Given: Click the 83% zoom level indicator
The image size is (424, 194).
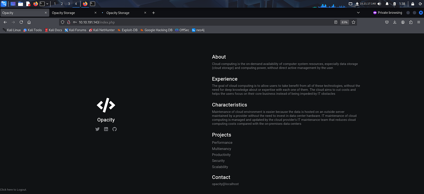Looking at the screenshot, I should (x=344, y=22).
